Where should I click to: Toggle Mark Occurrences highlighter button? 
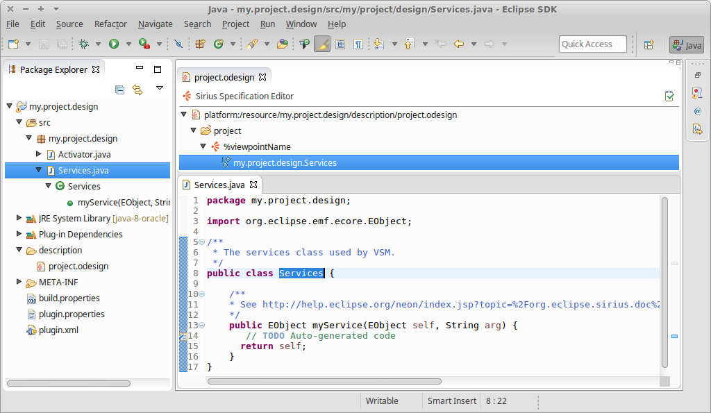(x=321, y=44)
